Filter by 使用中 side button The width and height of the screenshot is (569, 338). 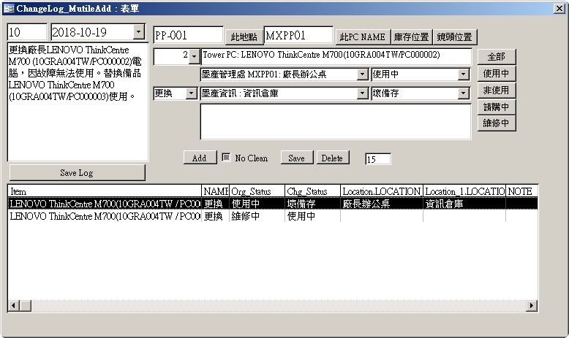pos(497,74)
